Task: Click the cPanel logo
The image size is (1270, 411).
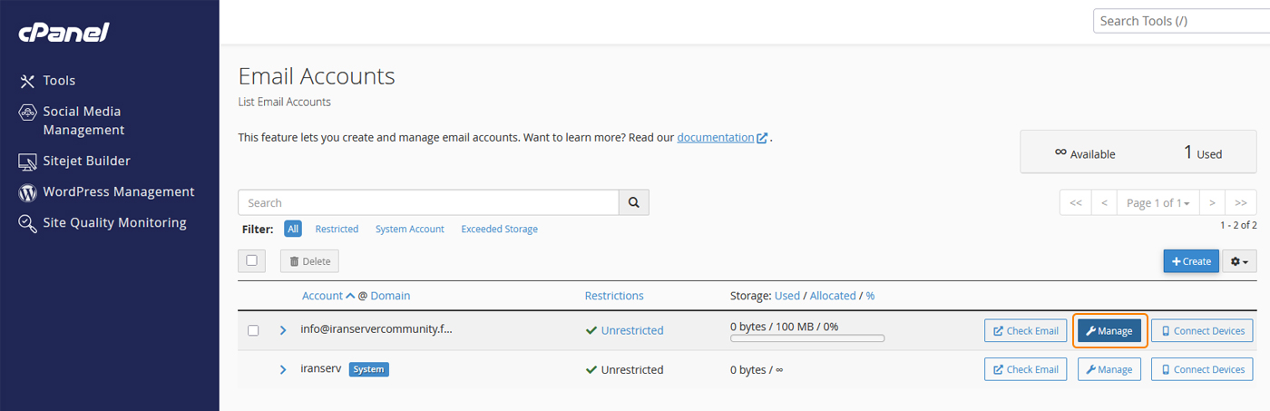Action: (63, 33)
